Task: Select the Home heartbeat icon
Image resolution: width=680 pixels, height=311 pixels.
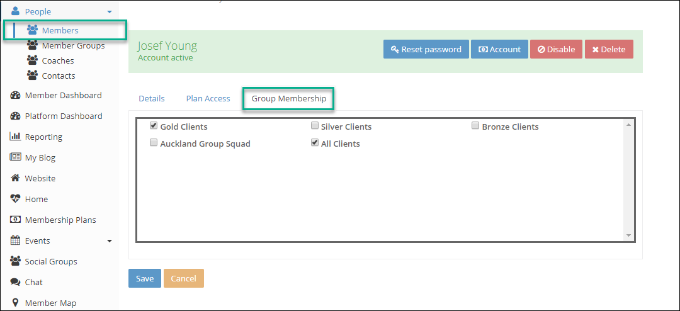Action: (x=16, y=199)
